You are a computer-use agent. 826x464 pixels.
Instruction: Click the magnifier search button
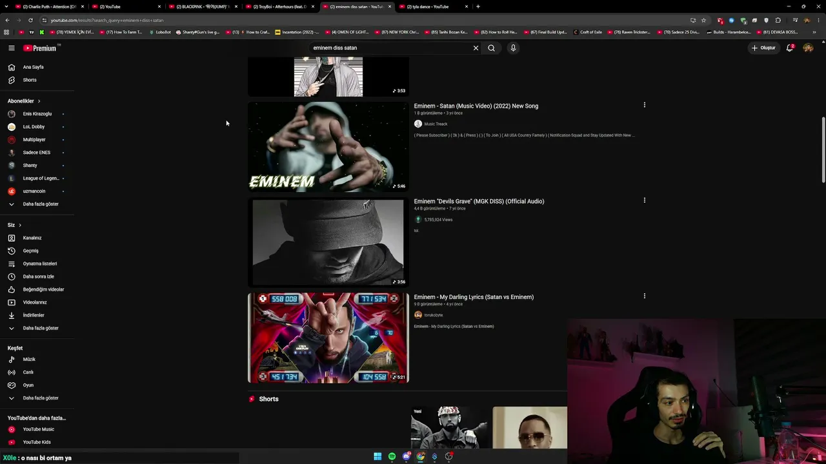coord(491,48)
